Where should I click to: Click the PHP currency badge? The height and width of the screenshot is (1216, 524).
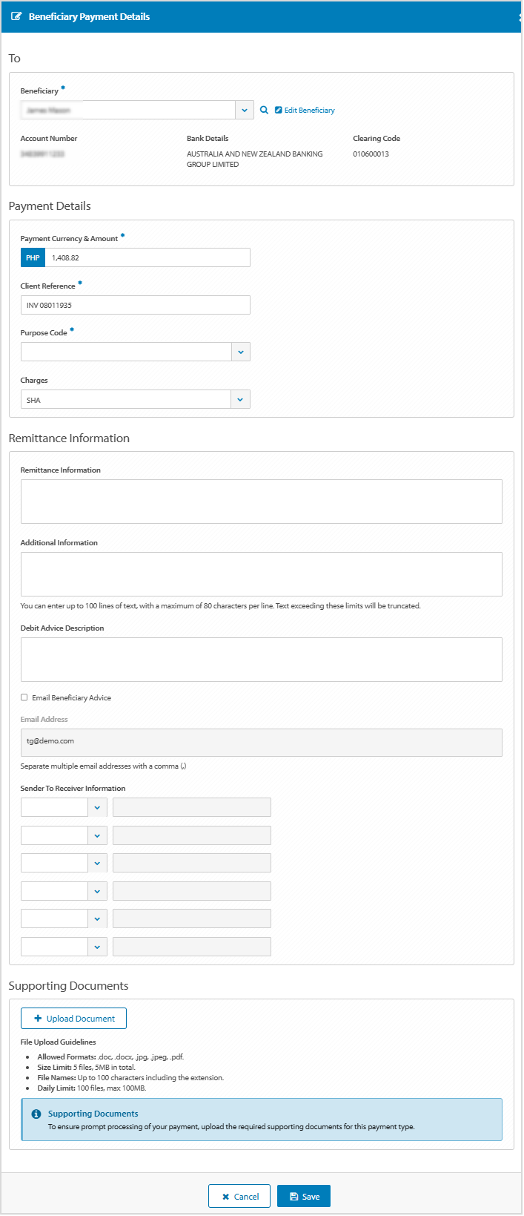33,257
